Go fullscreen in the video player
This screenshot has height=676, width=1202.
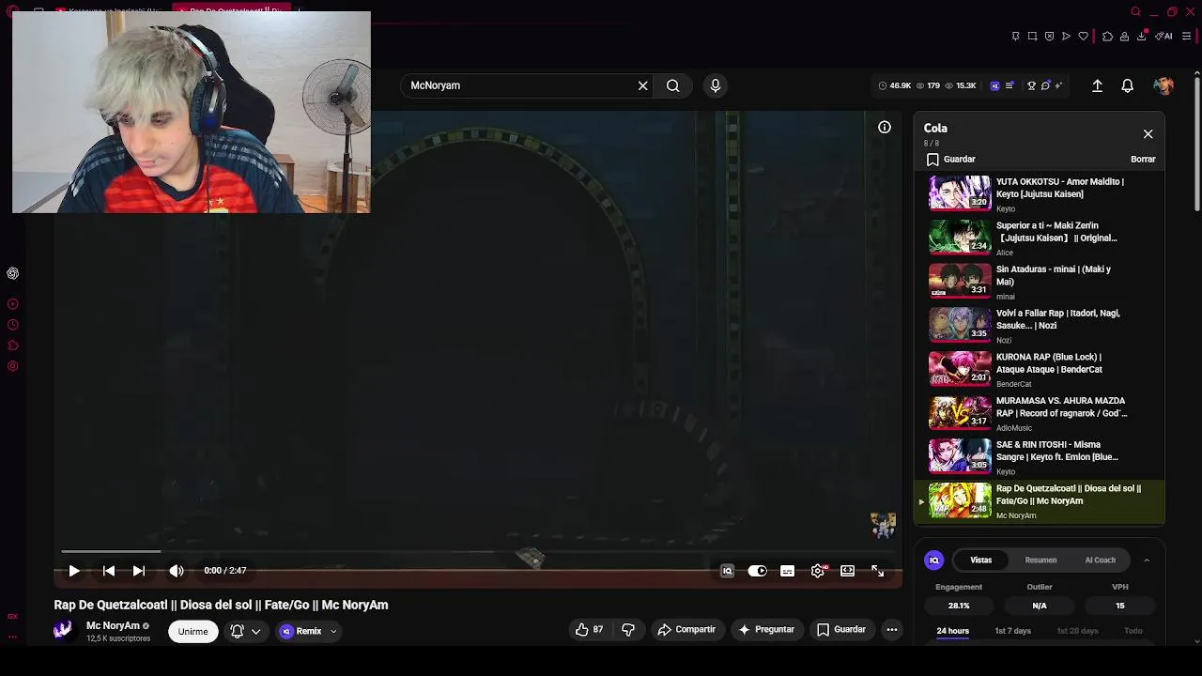[878, 571]
